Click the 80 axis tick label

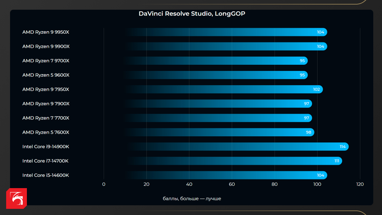pos(274,184)
